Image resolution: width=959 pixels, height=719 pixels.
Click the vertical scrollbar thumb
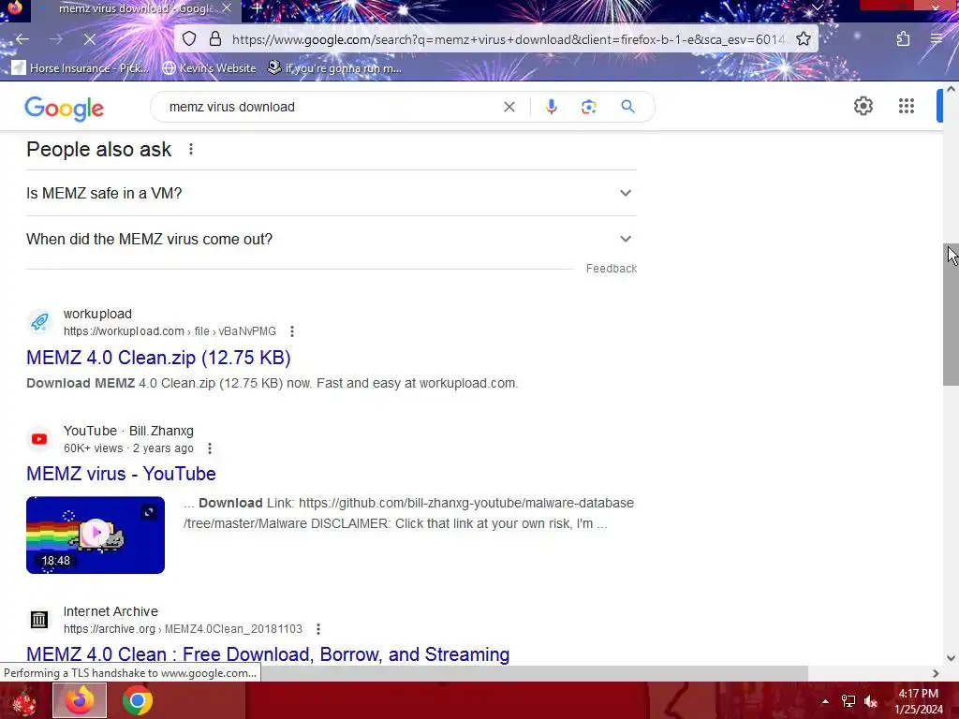coord(951,315)
